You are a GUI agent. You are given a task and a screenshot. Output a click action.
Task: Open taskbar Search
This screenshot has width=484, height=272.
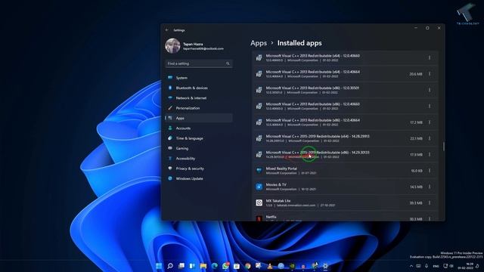(170, 266)
